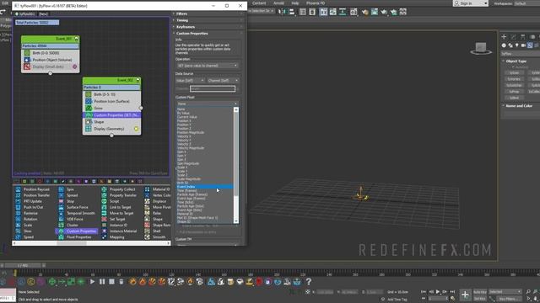The image size is (540, 303).
Task: Click the operator depot horizontal scrollbar thumb
Action: coord(72,243)
